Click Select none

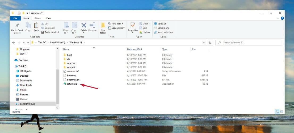click(x=162, y=28)
